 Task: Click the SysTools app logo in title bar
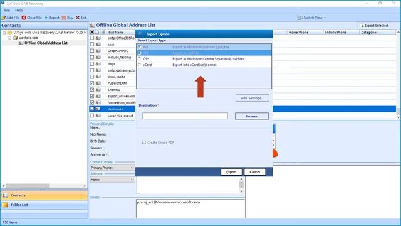[x=3, y=3]
